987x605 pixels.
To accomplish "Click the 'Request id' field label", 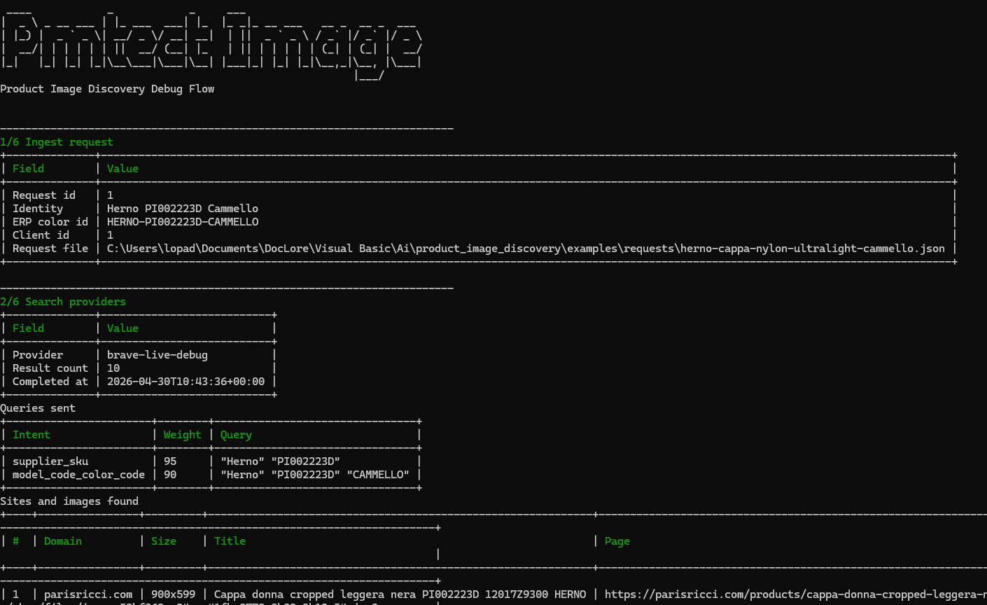I will pyautogui.click(x=44, y=195).
